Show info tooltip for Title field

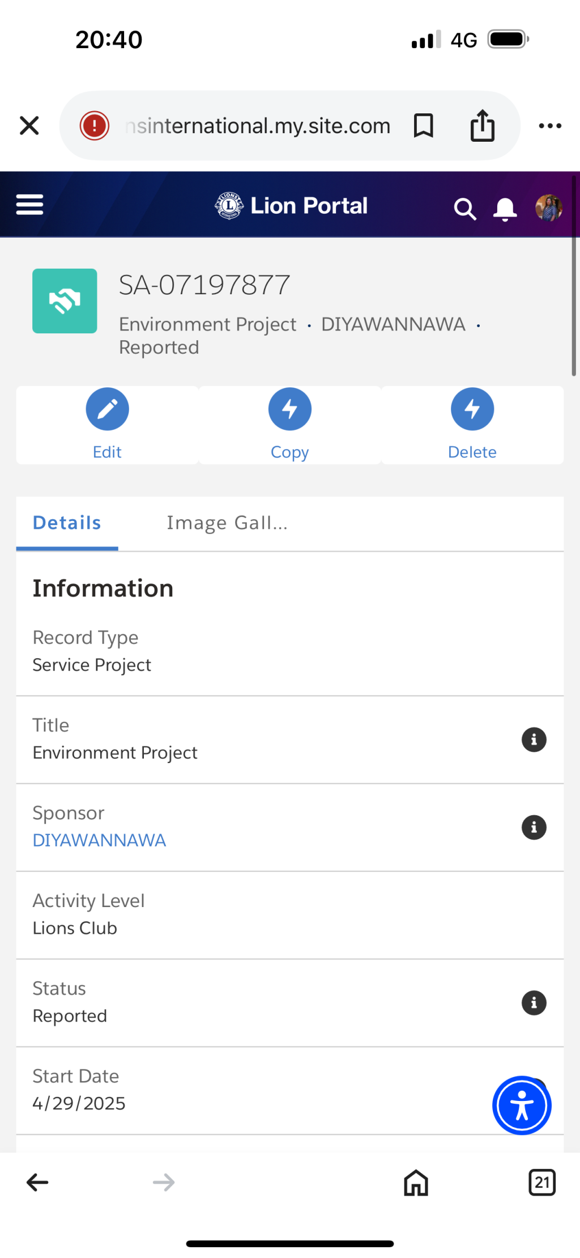pos(534,740)
